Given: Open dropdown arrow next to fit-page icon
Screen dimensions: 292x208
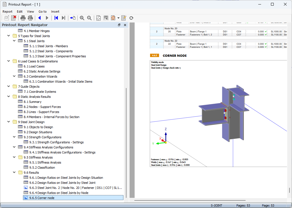Looking at the screenshot, I should (x=118, y=18).
